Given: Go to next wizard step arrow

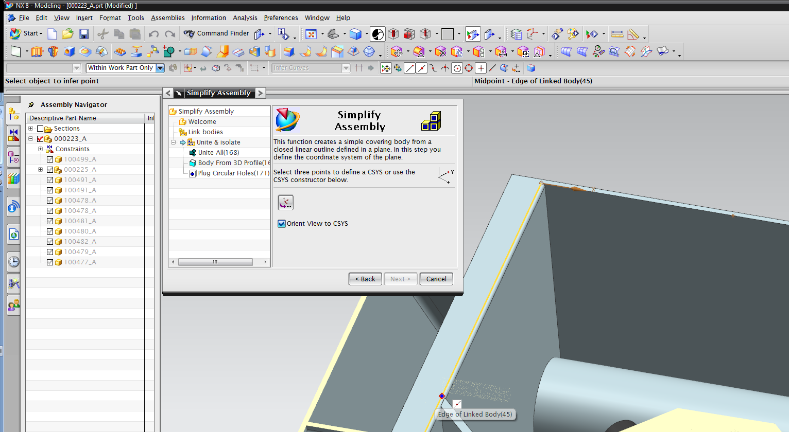Looking at the screenshot, I should [x=261, y=93].
